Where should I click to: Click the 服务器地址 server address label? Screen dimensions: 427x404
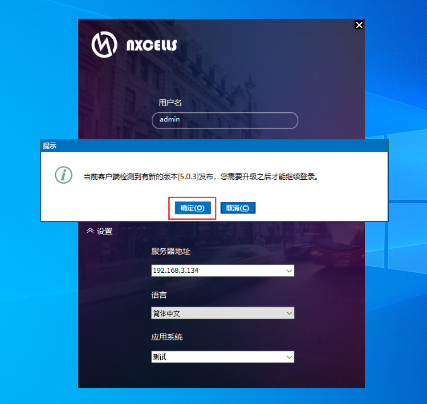[x=171, y=251]
